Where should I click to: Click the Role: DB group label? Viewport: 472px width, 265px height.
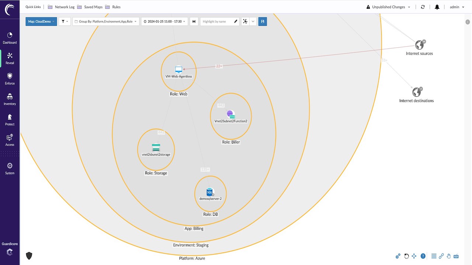coord(211,214)
